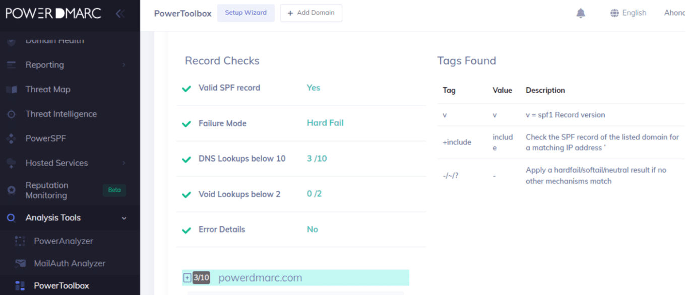Click the MailAuth Analyzer envelope icon
Viewport: 686px width, 295px height.
click(20, 263)
